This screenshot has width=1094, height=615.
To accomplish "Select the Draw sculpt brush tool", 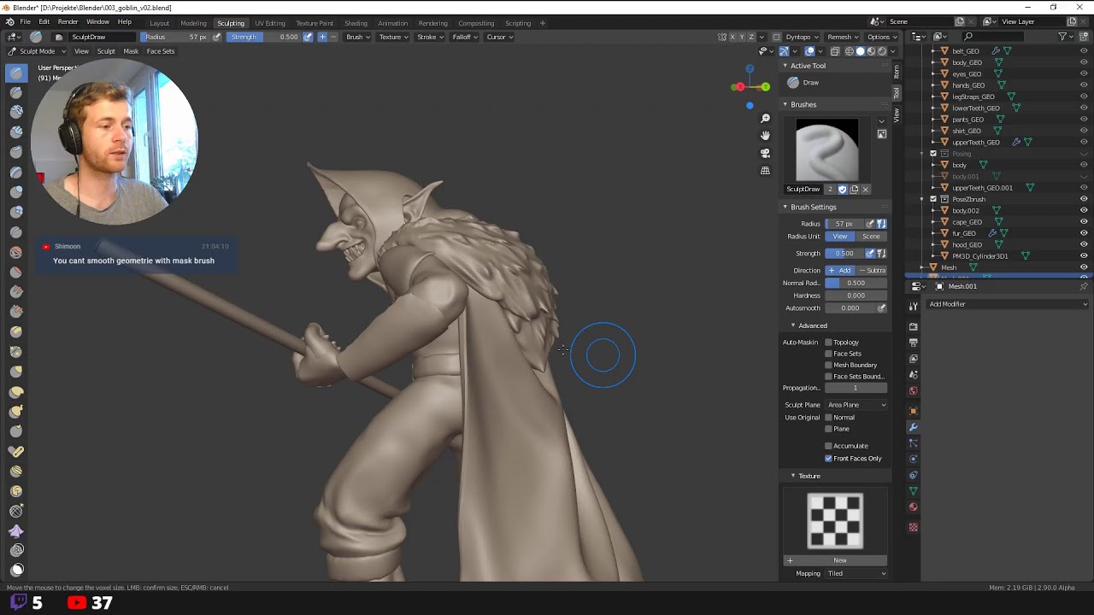I will pos(16,73).
